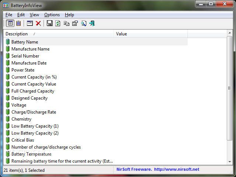Select Remaining battery time for current activity row
The image size is (236, 177).
coord(96,161)
